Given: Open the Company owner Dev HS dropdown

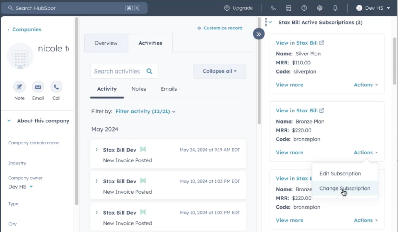Looking at the screenshot, I should pyautogui.click(x=21, y=187).
